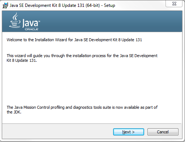Cancel the JDK installation
This screenshot has width=185, height=142.
pyautogui.click(x=163, y=132)
